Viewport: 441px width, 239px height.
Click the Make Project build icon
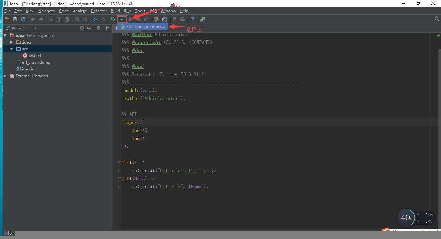113,19
